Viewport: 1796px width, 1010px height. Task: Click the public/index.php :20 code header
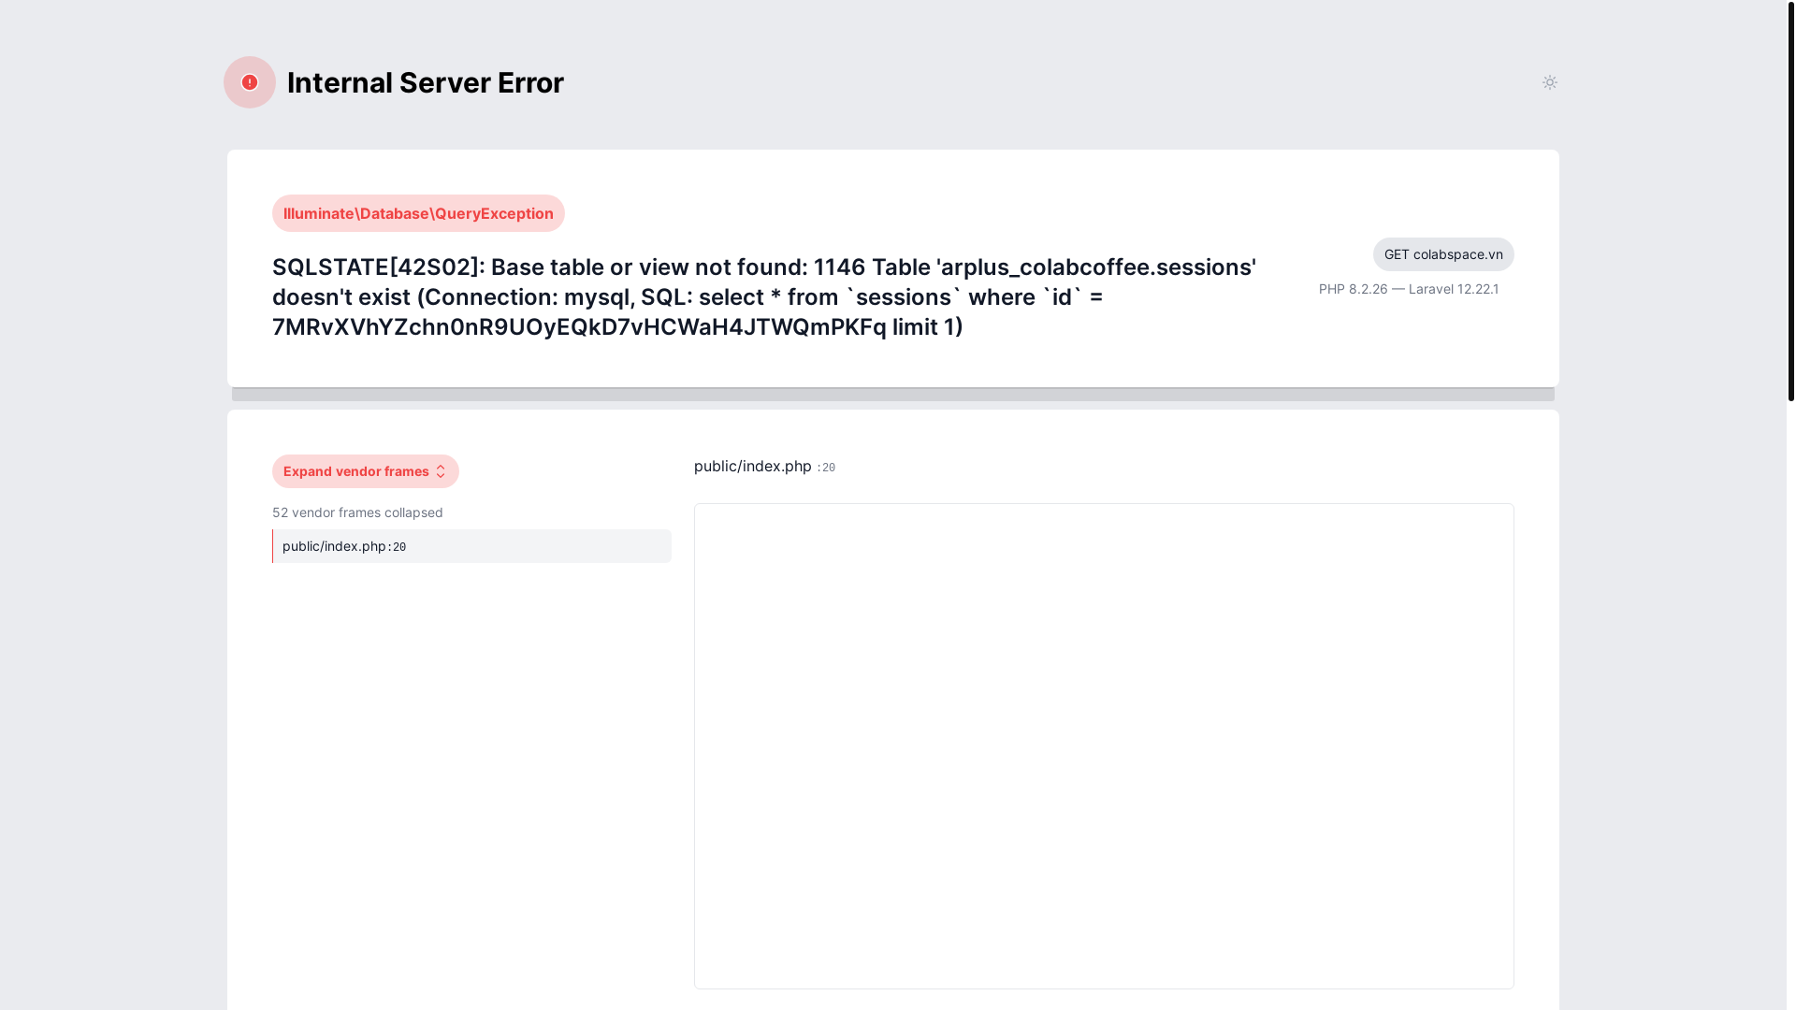(x=765, y=466)
